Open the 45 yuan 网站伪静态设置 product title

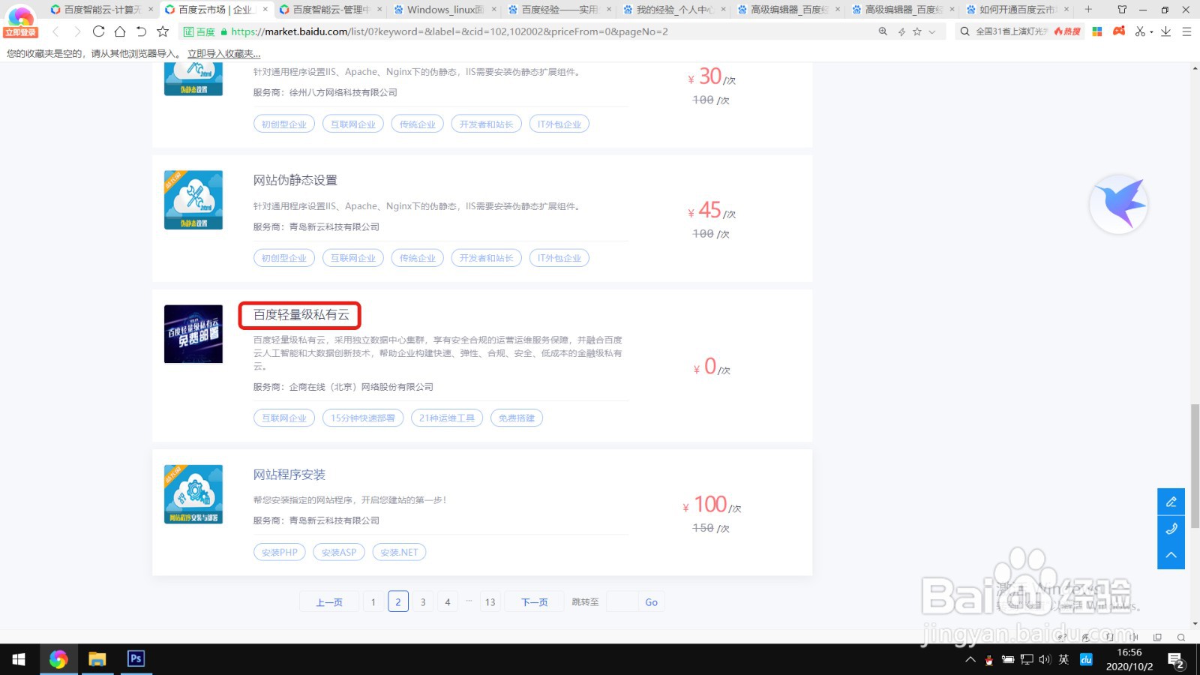pos(295,180)
